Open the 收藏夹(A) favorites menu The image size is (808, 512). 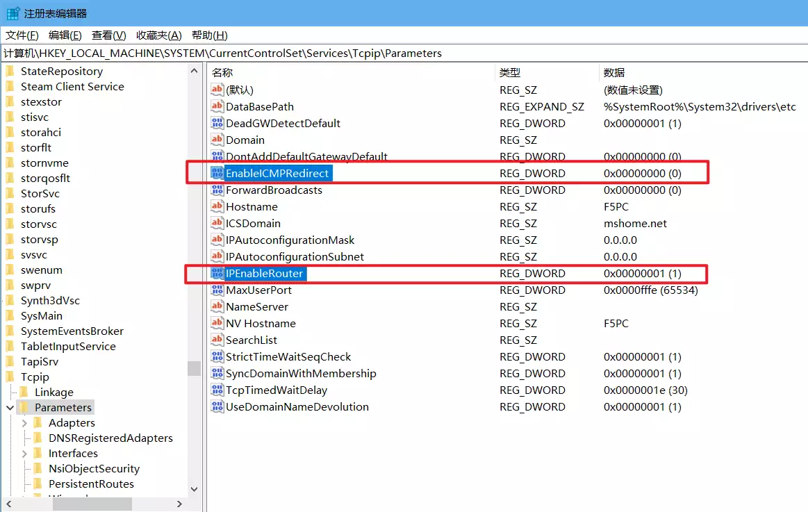point(158,35)
